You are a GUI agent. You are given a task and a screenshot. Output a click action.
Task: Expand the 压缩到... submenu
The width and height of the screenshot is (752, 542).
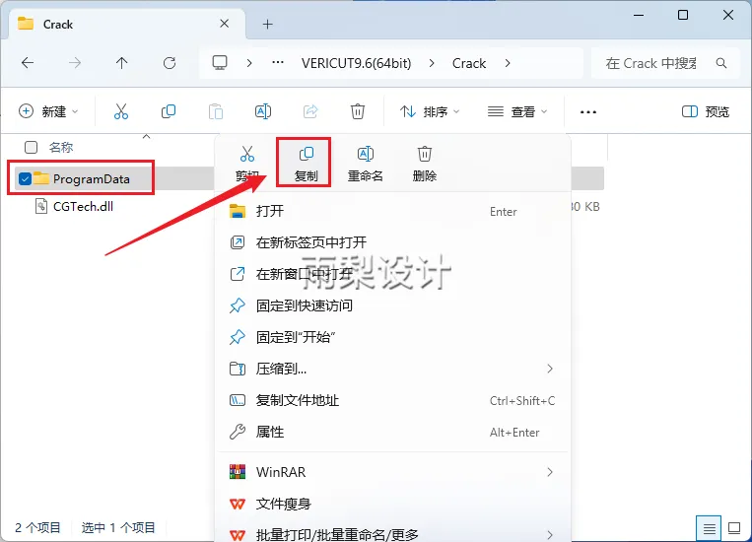[x=550, y=369]
